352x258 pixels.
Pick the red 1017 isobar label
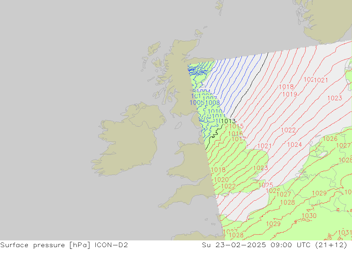[239, 139]
